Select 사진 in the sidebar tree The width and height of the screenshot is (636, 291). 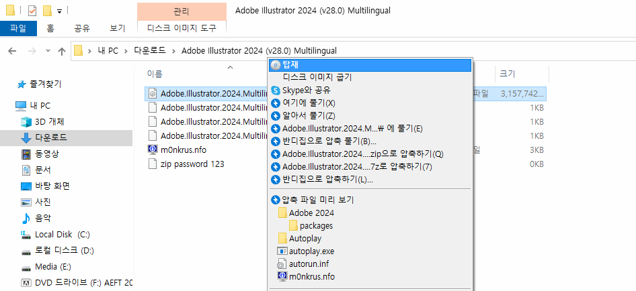(43, 202)
